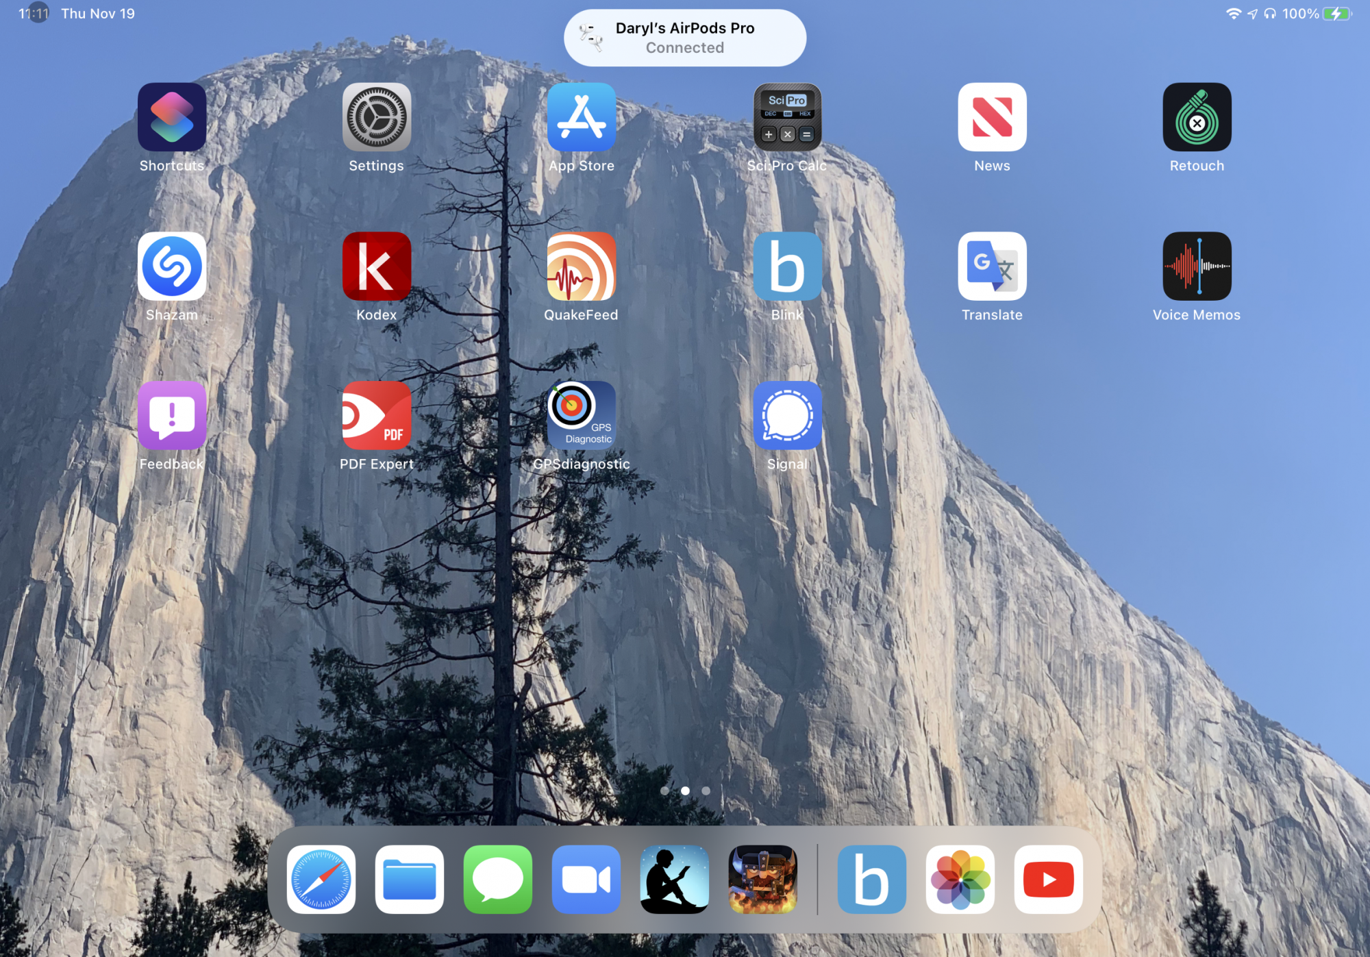
Task: Open Photos from the dock
Action: point(960,880)
